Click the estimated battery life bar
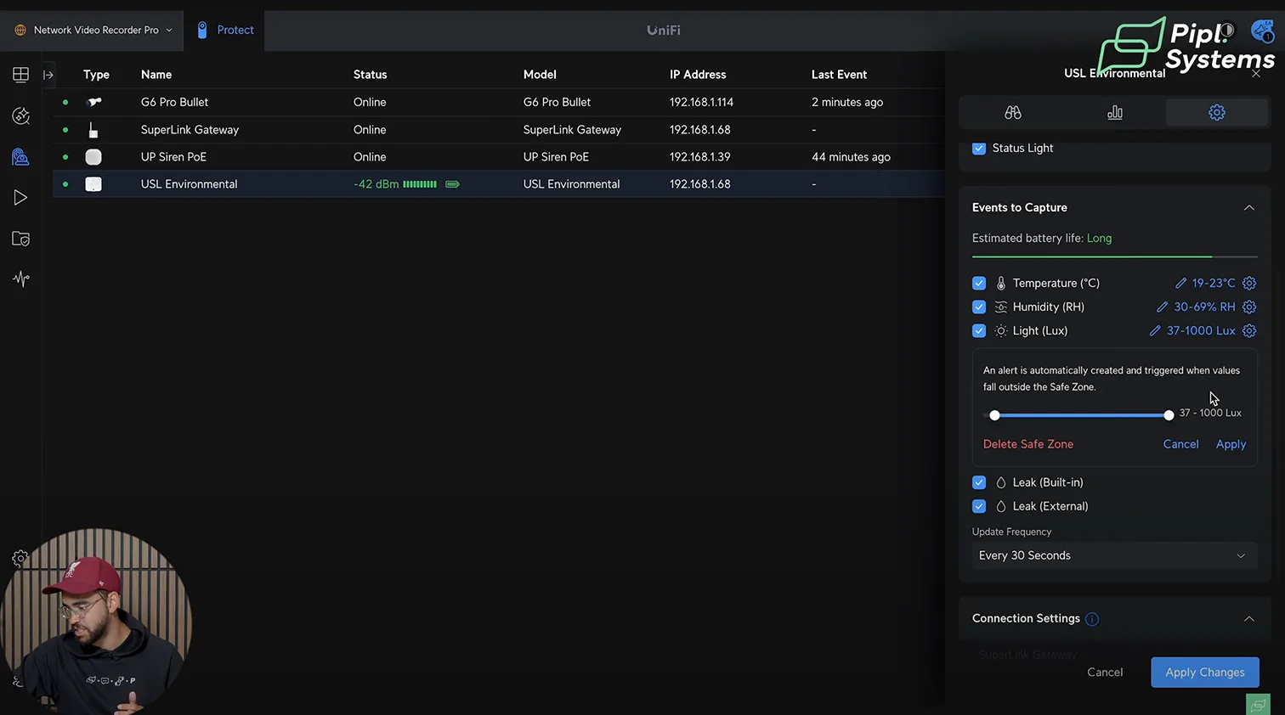 point(1114,256)
